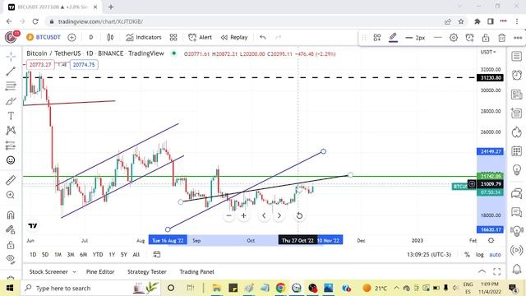526x296 pixels.
Task: Open the calendar grid panel
Action: pos(517,151)
